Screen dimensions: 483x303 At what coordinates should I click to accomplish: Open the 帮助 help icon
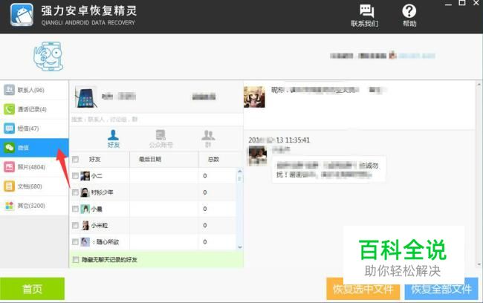[409, 16]
